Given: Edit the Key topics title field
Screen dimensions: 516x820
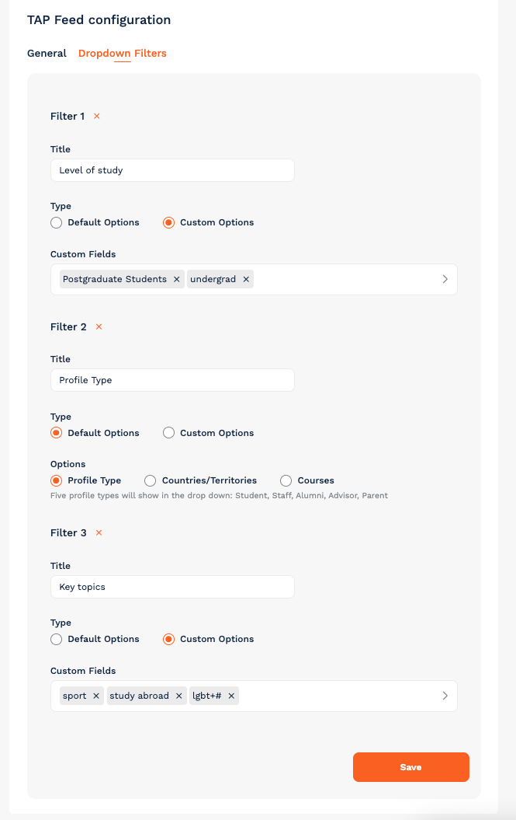Looking at the screenshot, I should point(172,587).
